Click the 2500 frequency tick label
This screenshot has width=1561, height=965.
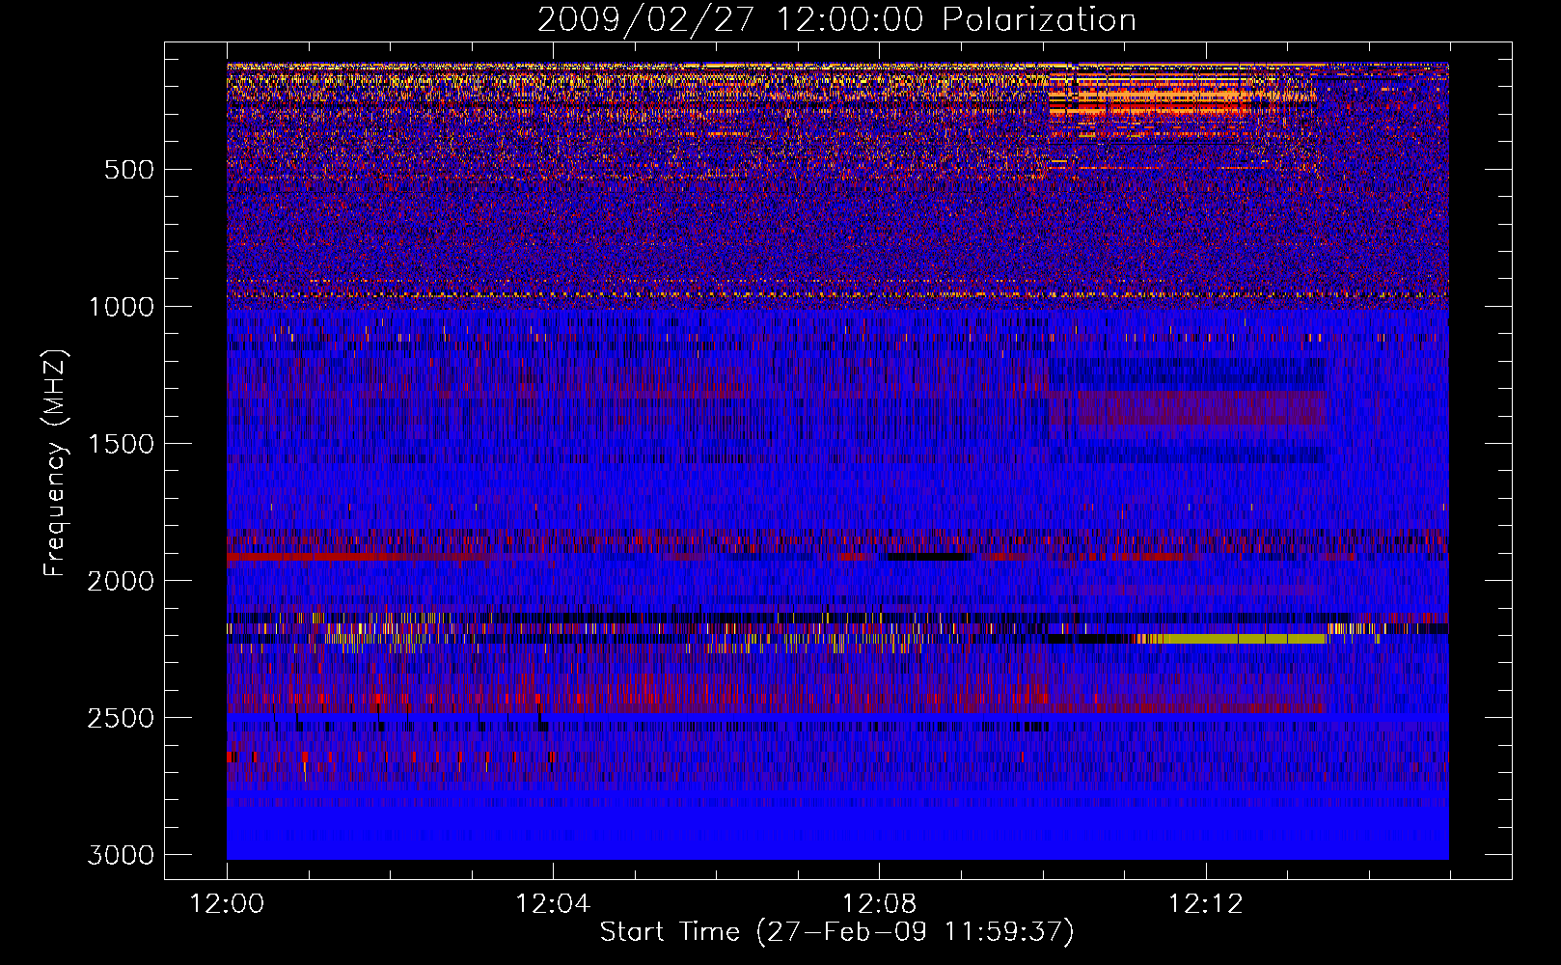tap(121, 718)
